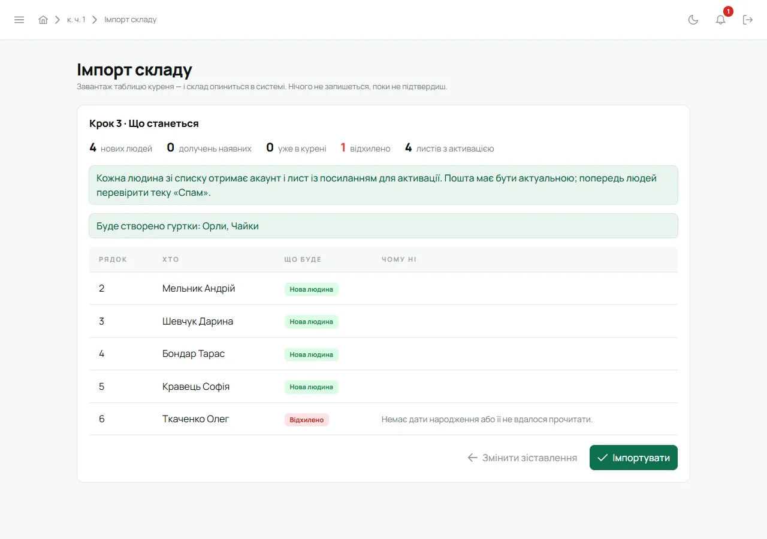The width and height of the screenshot is (767, 539).
Task: Click the Чому ні column header
Action: pos(399,259)
